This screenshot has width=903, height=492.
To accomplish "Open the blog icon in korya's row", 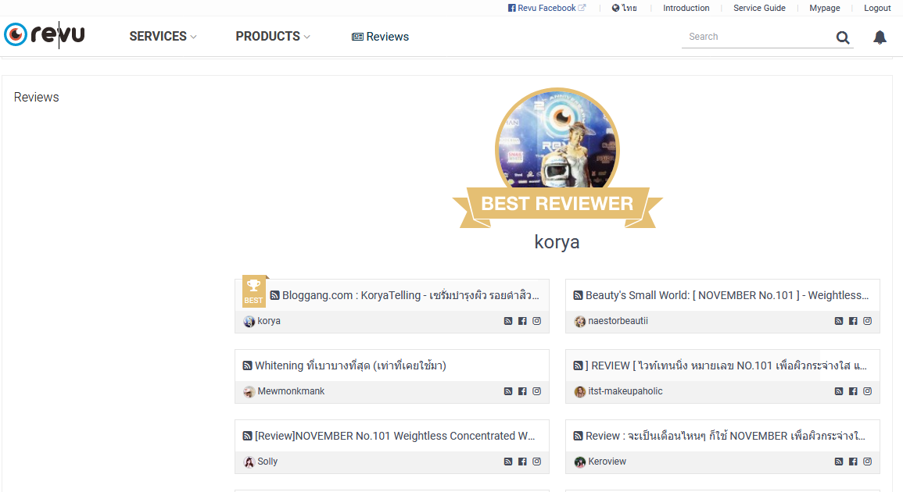I will point(508,321).
